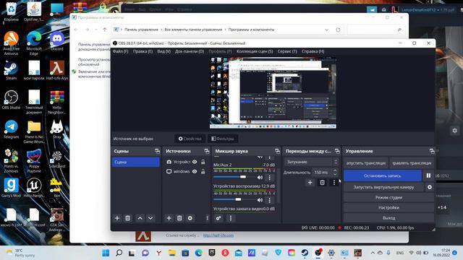The width and height of the screenshot is (463, 260).
Task: Add a transition with plus icon
Action: pyautogui.click(x=310, y=183)
